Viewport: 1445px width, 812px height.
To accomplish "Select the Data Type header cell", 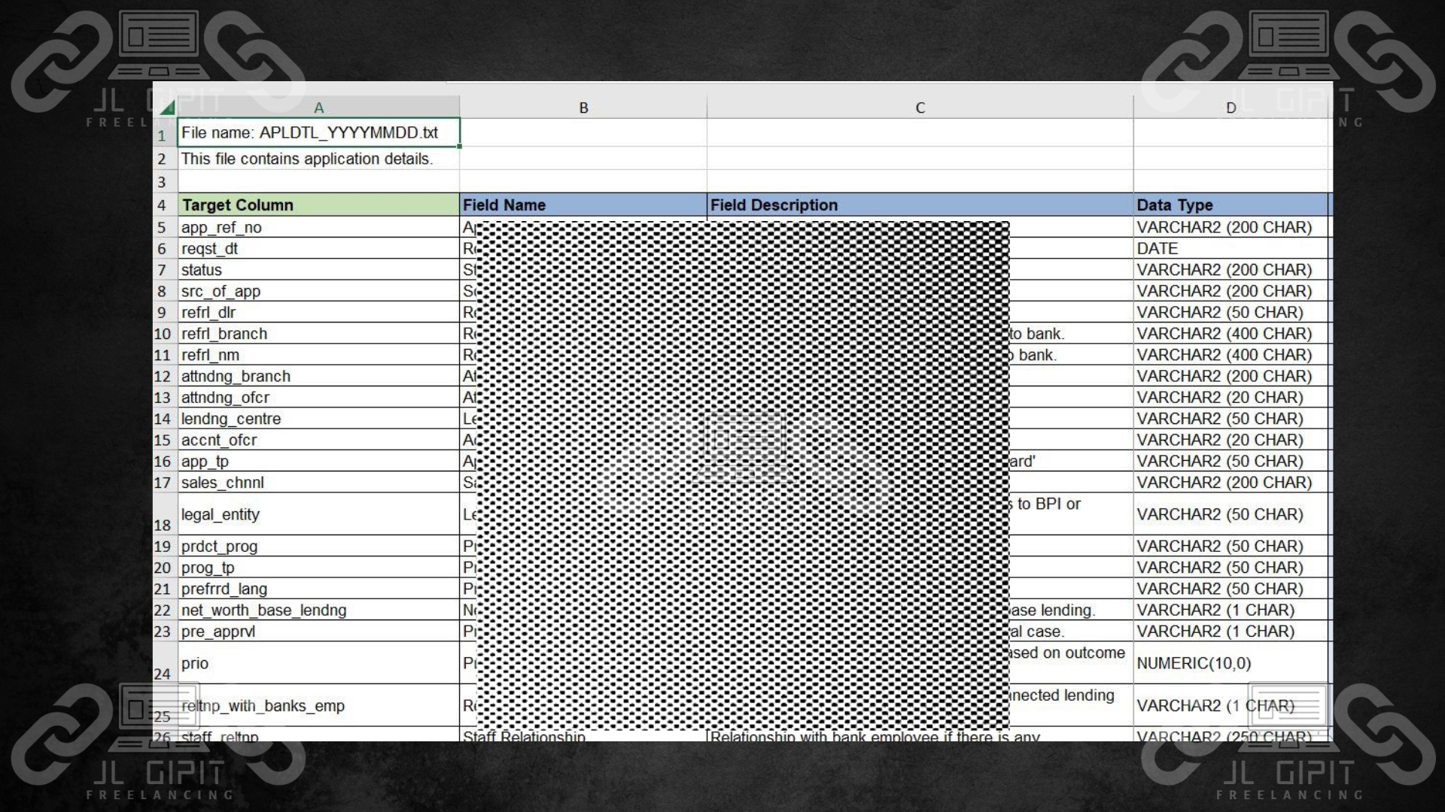I will click(x=1231, y=205).
